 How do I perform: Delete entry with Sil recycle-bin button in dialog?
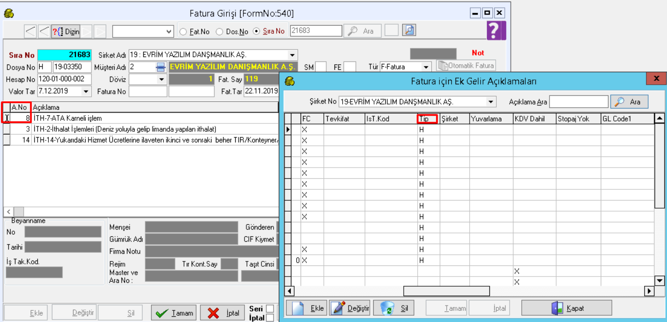coord(394,308)
